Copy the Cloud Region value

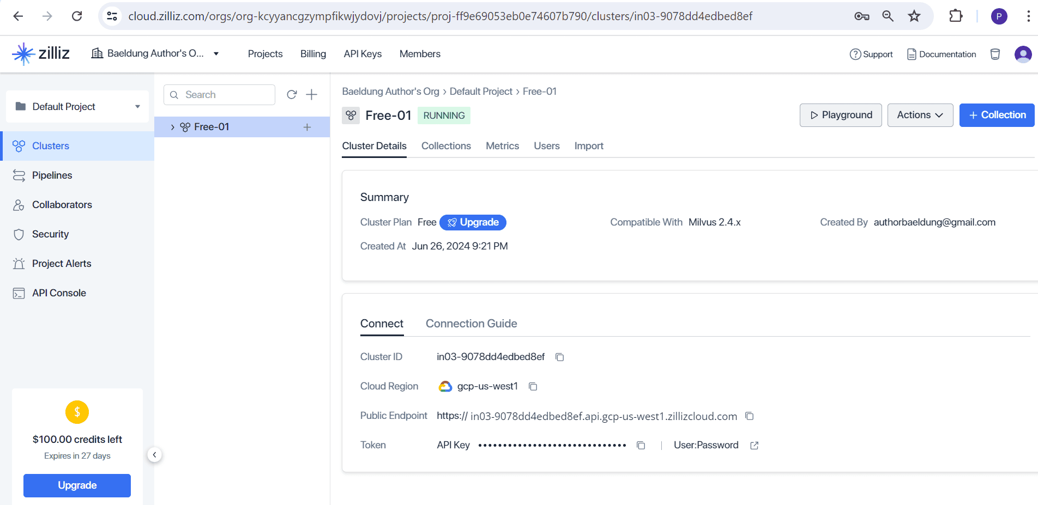(533, 387)
